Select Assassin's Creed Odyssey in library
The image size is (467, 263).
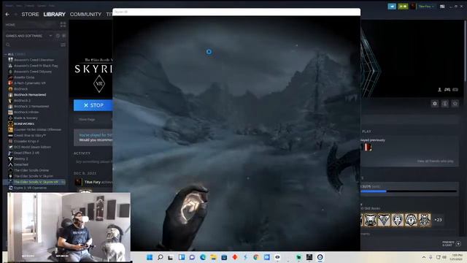[32, 72]
